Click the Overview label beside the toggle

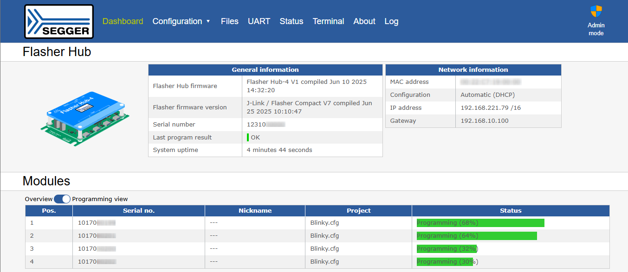click(39, 199)
